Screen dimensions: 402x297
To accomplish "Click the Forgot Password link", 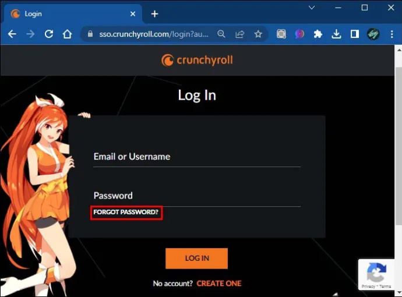I will click(126, 212).
